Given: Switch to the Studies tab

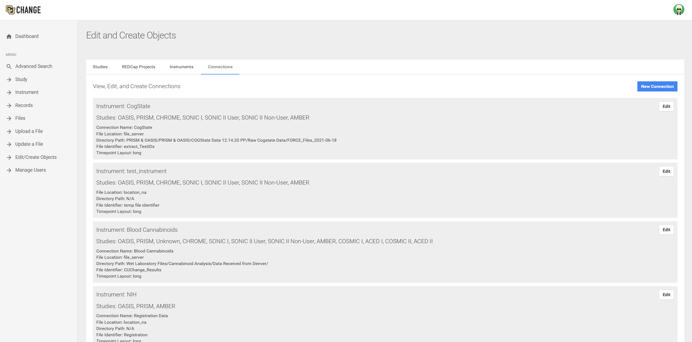Looking at the screenshot, I should 100,67.
